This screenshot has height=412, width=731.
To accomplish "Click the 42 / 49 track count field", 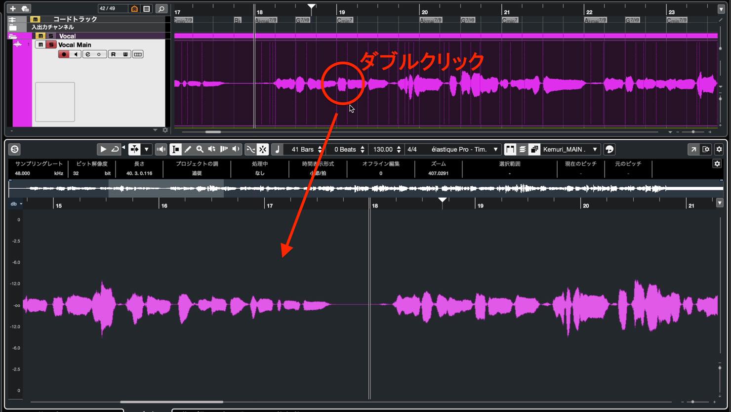I will [113, 8].
